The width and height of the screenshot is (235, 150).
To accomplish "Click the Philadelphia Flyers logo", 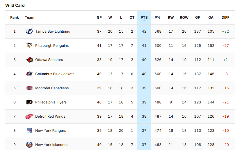I will 29,102.
